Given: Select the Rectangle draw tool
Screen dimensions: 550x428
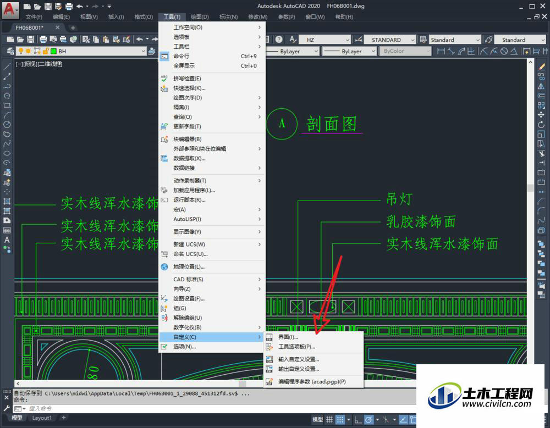Looking at the screenshot, I should click(x=7, y=105).
